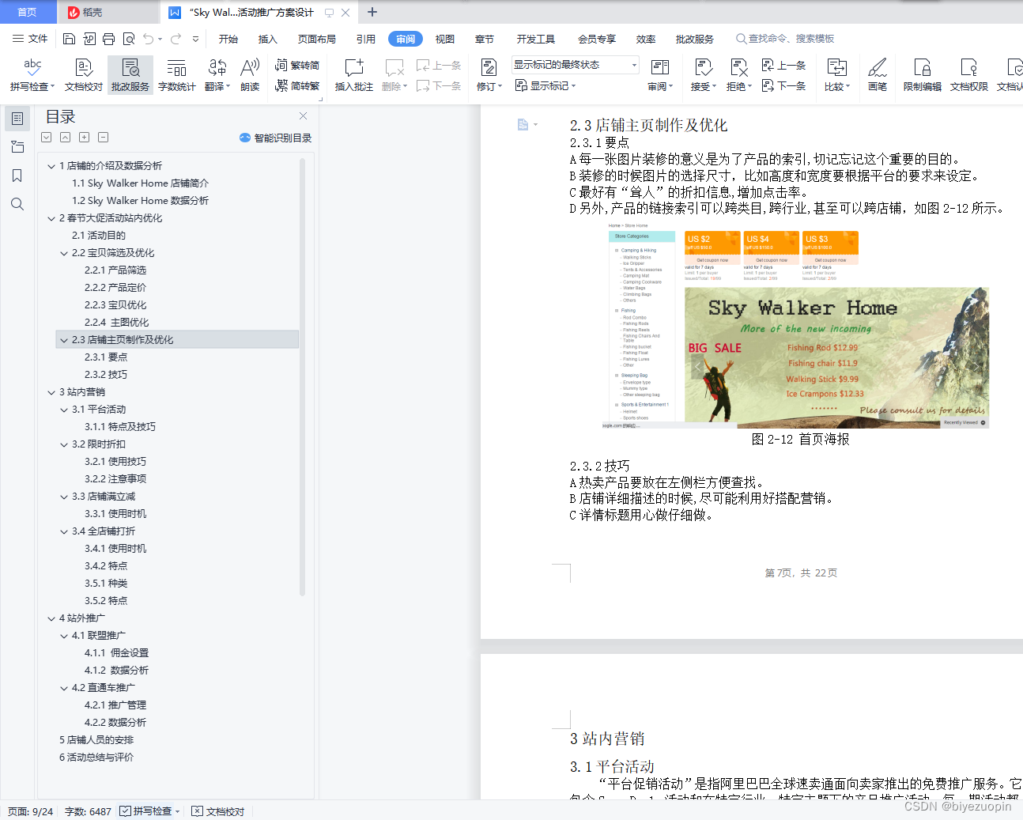Open the 修订 track changes tool
Image resolution: width=1023 pixels, height=820 pixels.
pyautogui.click(x=490, y=76)
